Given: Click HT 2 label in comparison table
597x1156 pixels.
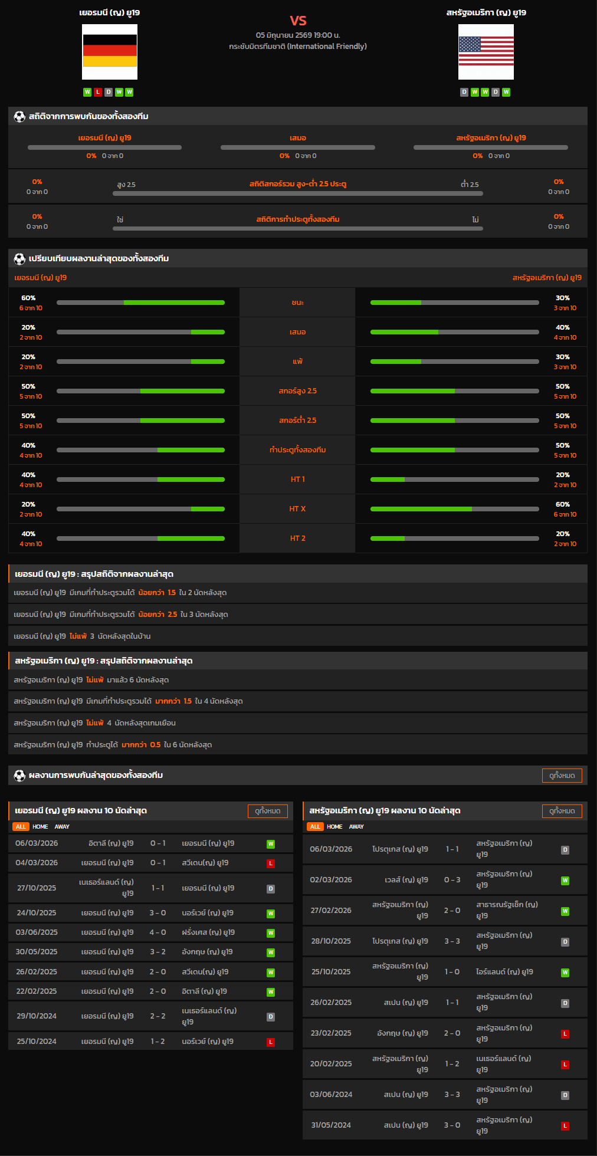Looking at the screenshot, I should tap(298, 538).
